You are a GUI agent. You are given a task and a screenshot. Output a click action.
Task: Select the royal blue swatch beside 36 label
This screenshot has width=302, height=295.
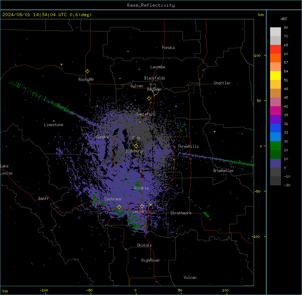point(275,128)
